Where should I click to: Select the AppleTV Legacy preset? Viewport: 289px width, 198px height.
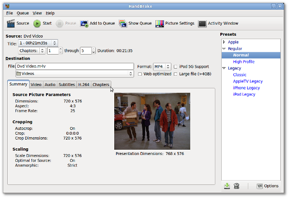(248, 81)
